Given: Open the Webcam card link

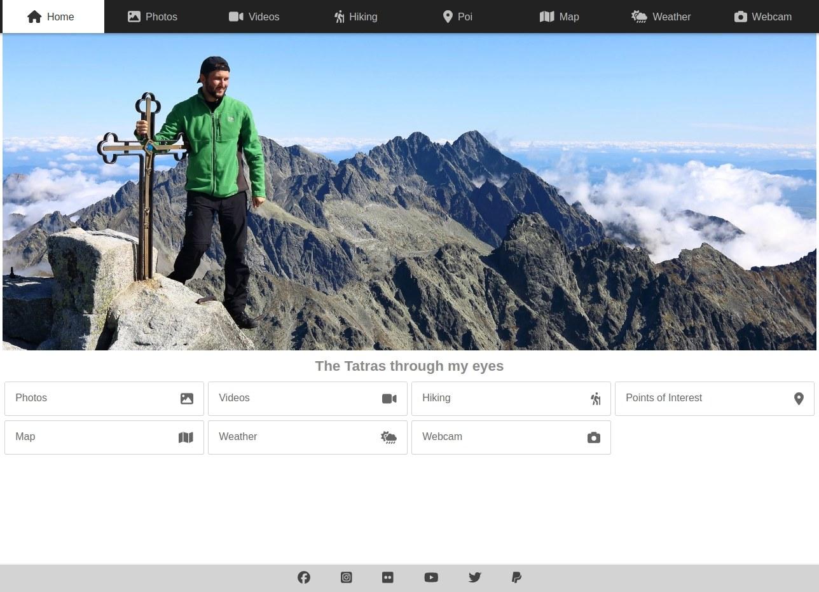Looking at the screenshot, I should coord(511,437).
